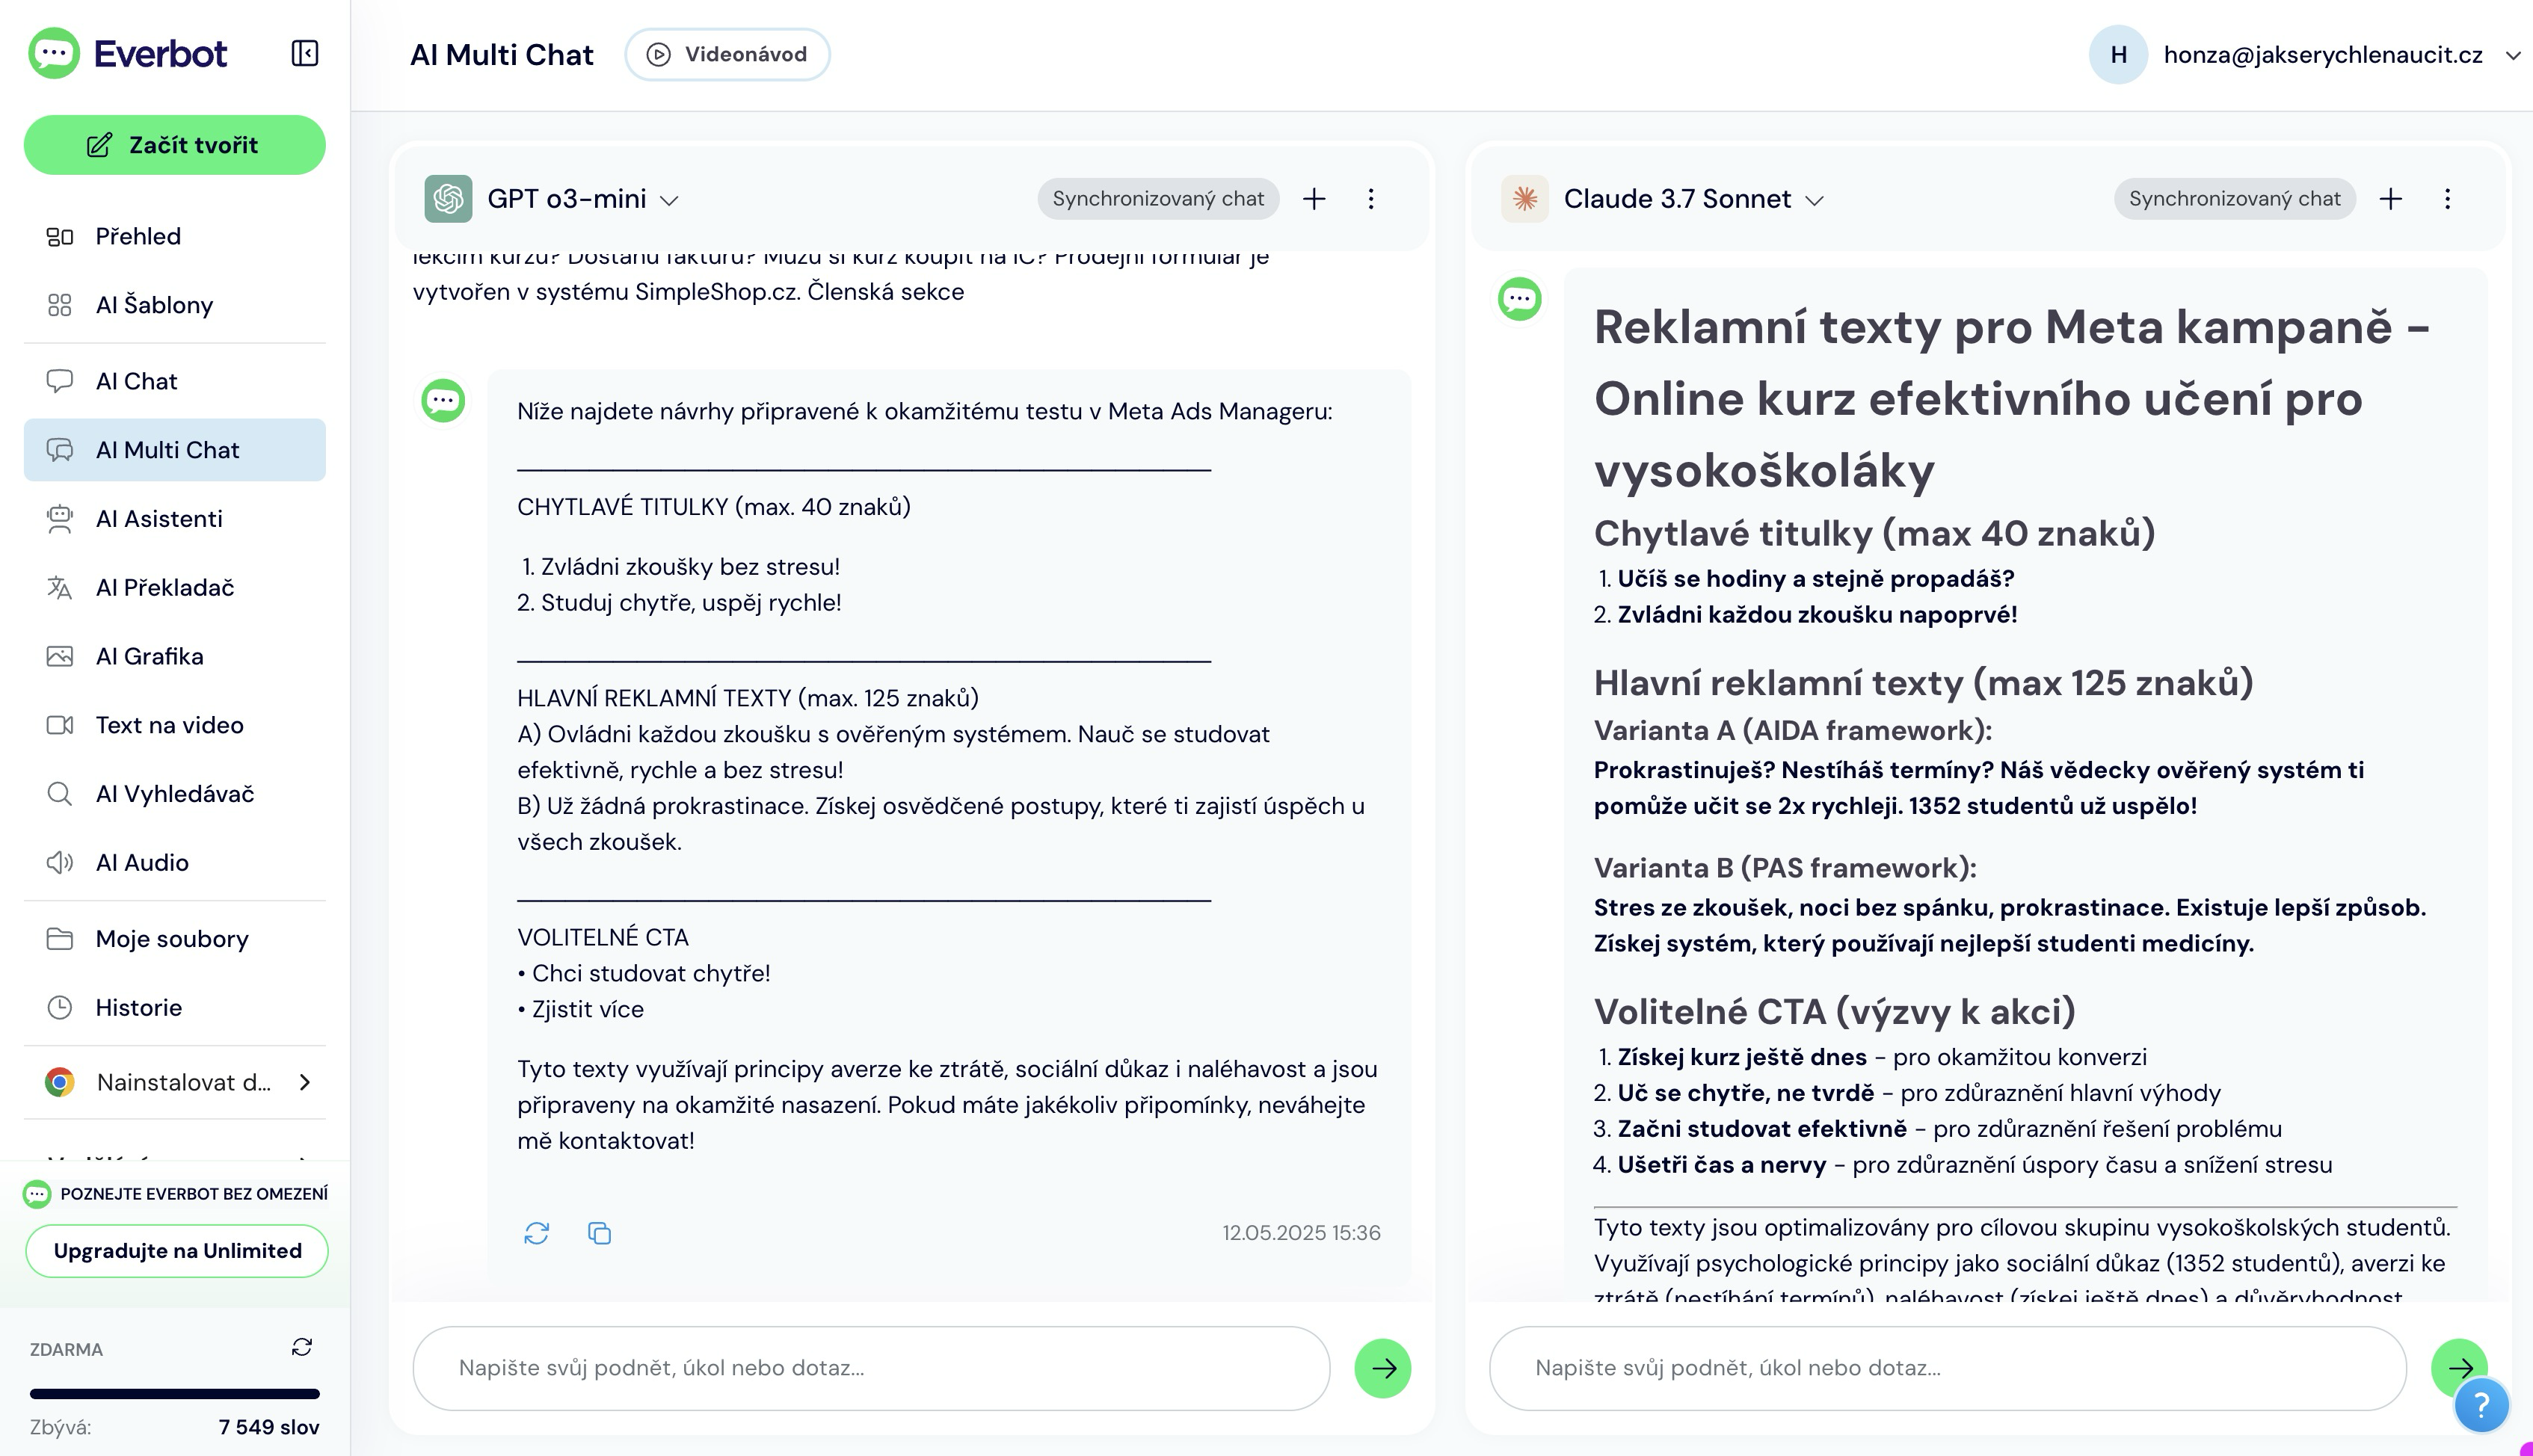Open AI Asistenti section
The image size is (2533, 1456).
(x=175, y=519)
